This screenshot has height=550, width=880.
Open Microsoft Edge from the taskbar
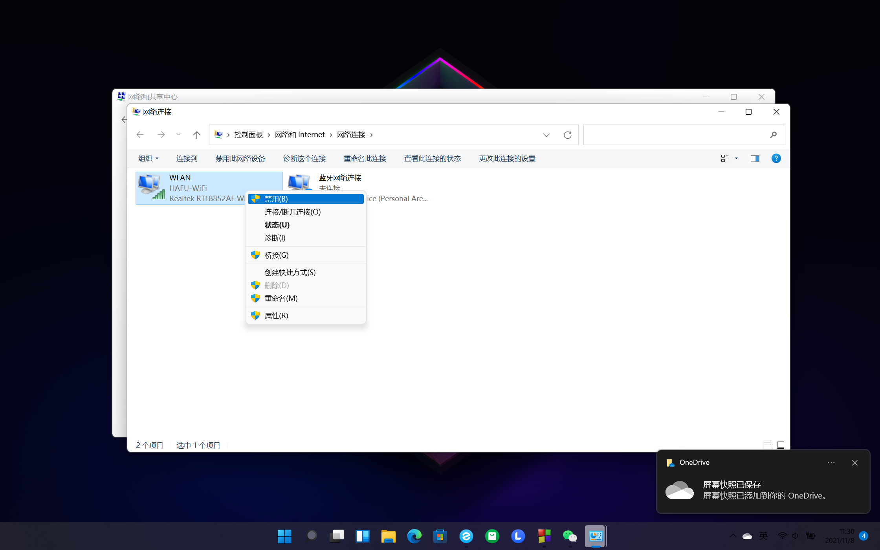(414, 536)
